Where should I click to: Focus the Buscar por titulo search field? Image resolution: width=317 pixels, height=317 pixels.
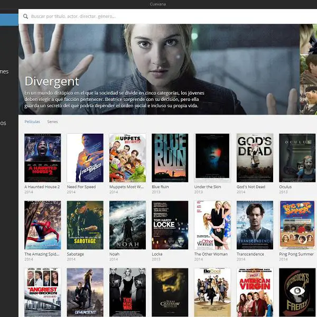pos(168,16)
